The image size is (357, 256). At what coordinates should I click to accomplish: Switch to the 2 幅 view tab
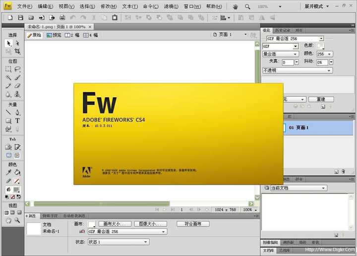tap(72, 35)
